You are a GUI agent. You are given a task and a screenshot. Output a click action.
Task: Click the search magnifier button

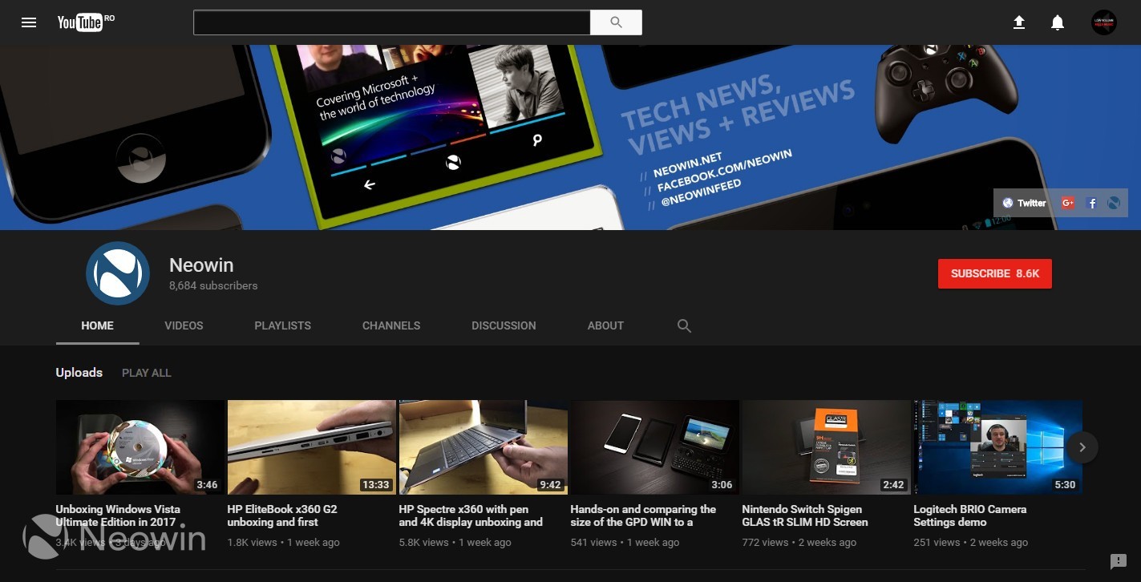point(616,22)
